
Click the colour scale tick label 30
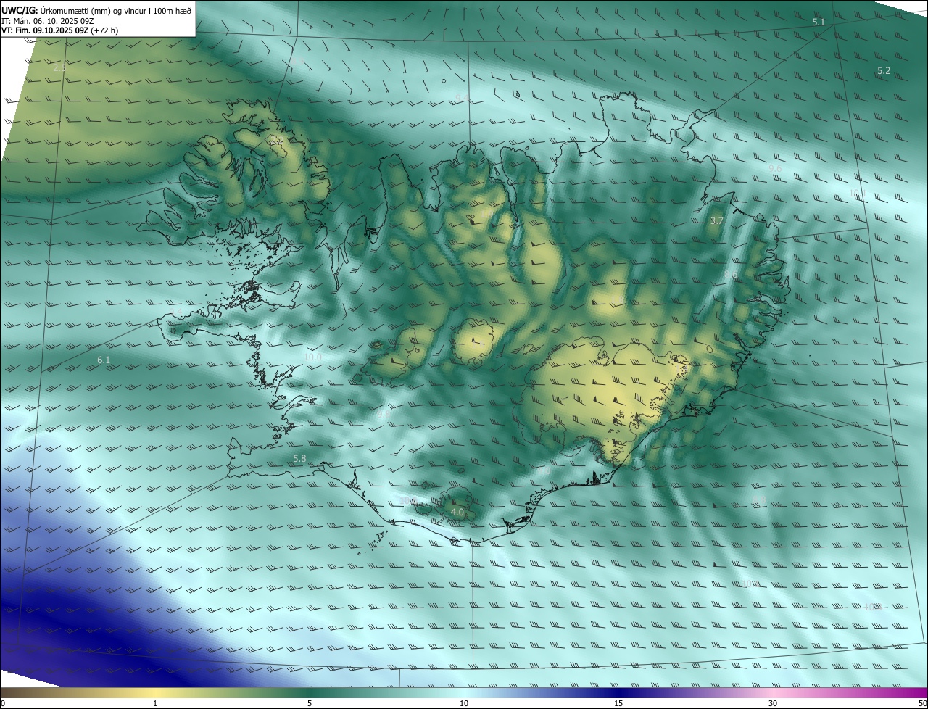coord(773,703)
